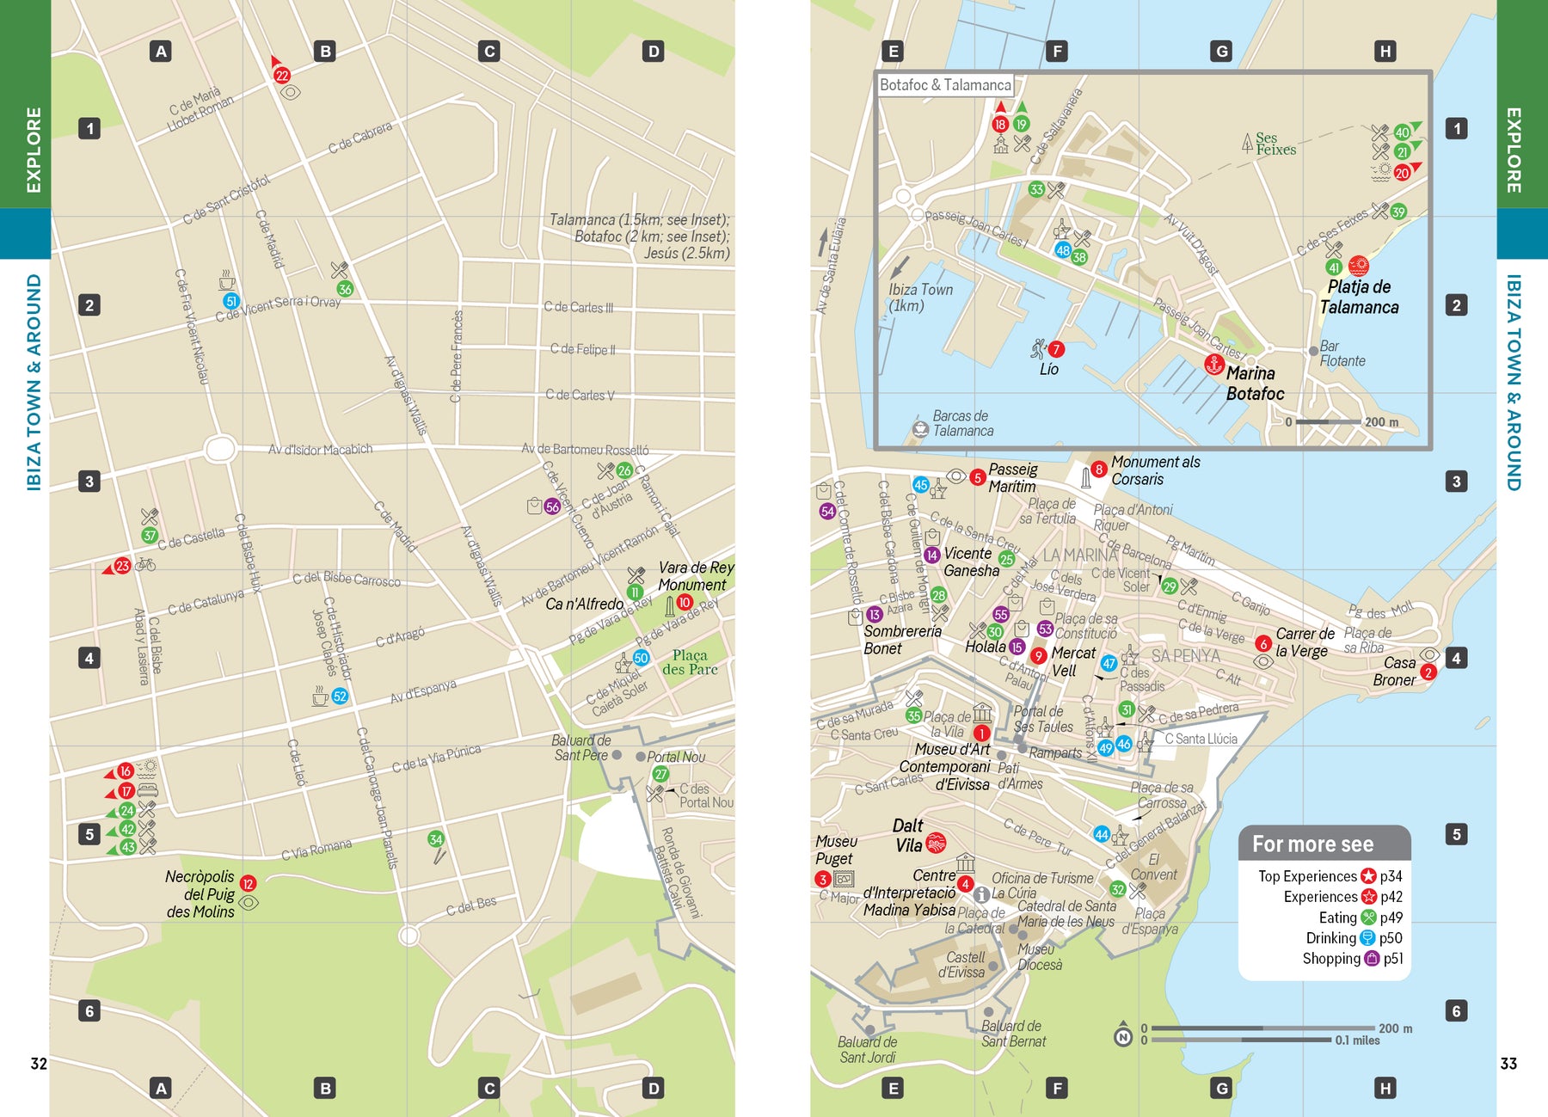
Task: Click the Platja de Talamanca beach icon
Action: point(1359,265)
